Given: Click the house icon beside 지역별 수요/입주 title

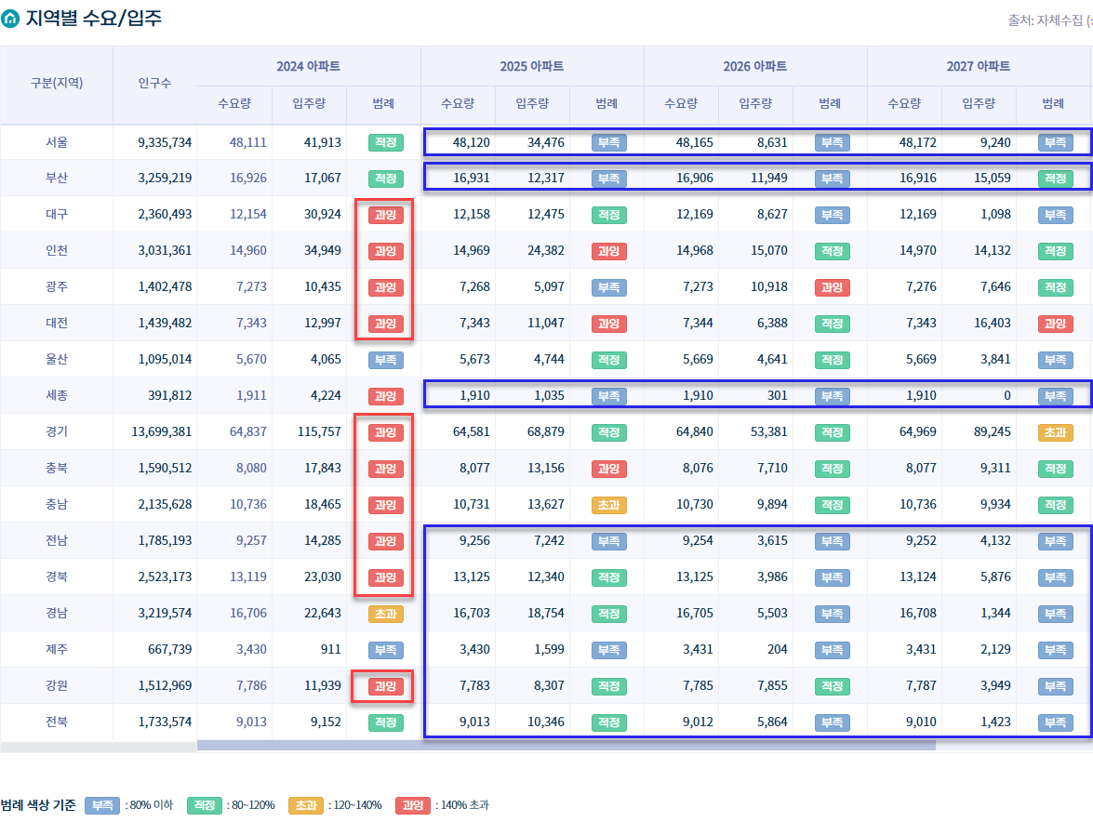Looking at the screenshot, I should (9, 19).
